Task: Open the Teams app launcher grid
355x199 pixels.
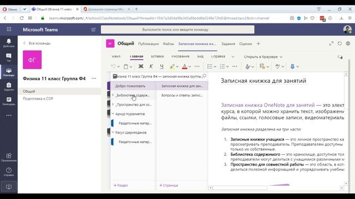Action: (9, 29)
